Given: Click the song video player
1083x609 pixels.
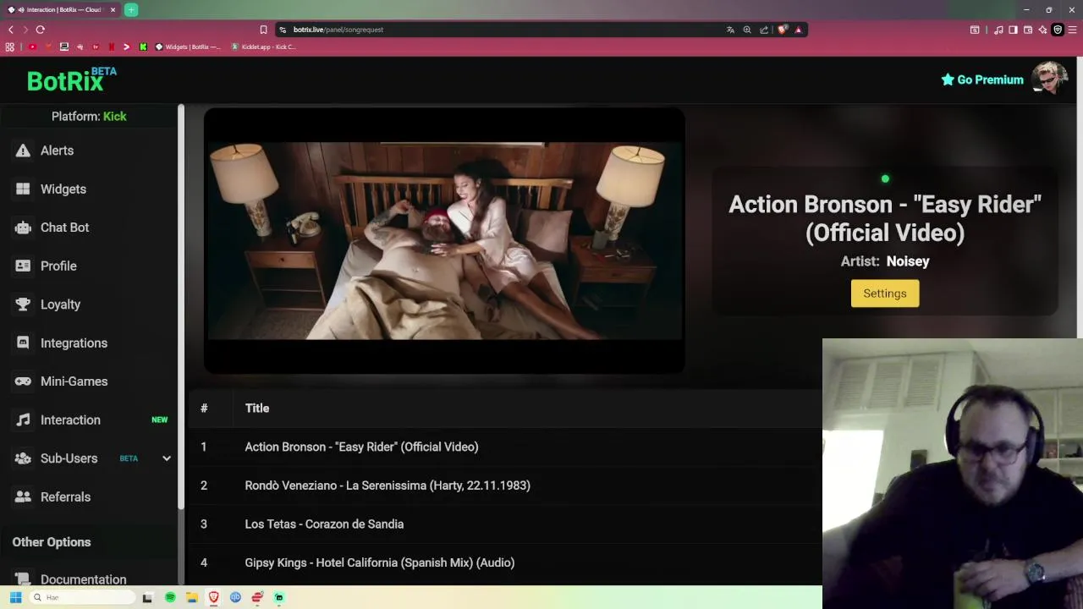Looking at the screenshot, I should pos(444,240).
